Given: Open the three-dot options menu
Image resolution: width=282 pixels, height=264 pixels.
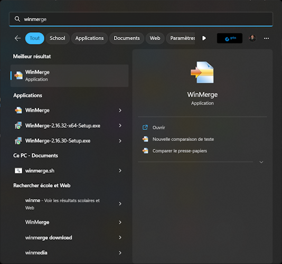Looking at the screenshot, I should (x=266, y=39).
